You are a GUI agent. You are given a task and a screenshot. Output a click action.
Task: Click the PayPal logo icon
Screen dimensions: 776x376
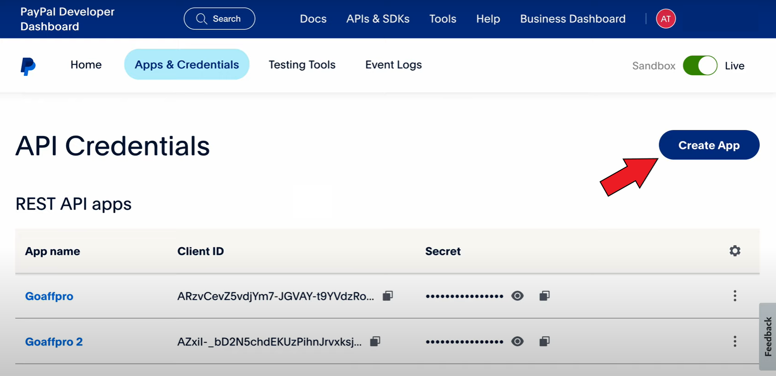click(x=28, y=66)
